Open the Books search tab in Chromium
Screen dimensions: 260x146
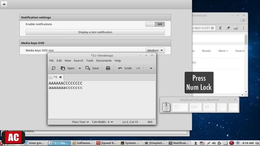(206, 51)
